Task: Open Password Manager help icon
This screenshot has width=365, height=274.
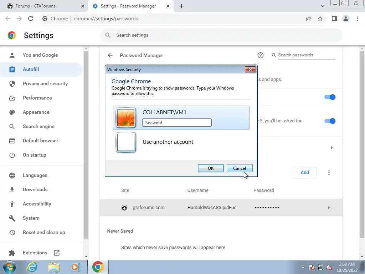Action: tap(261, 55)
